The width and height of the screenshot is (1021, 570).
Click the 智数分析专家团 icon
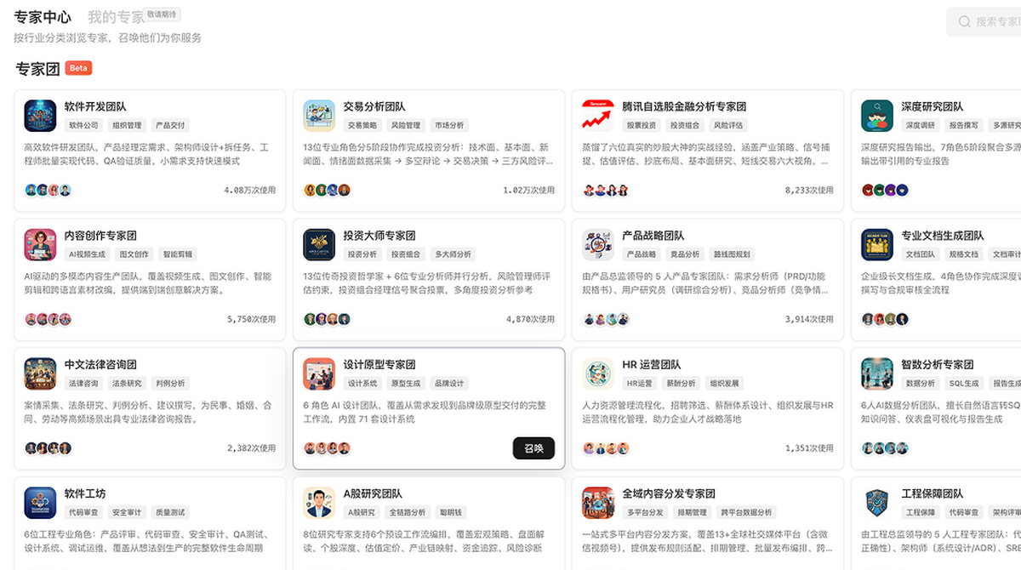(877, 373)
